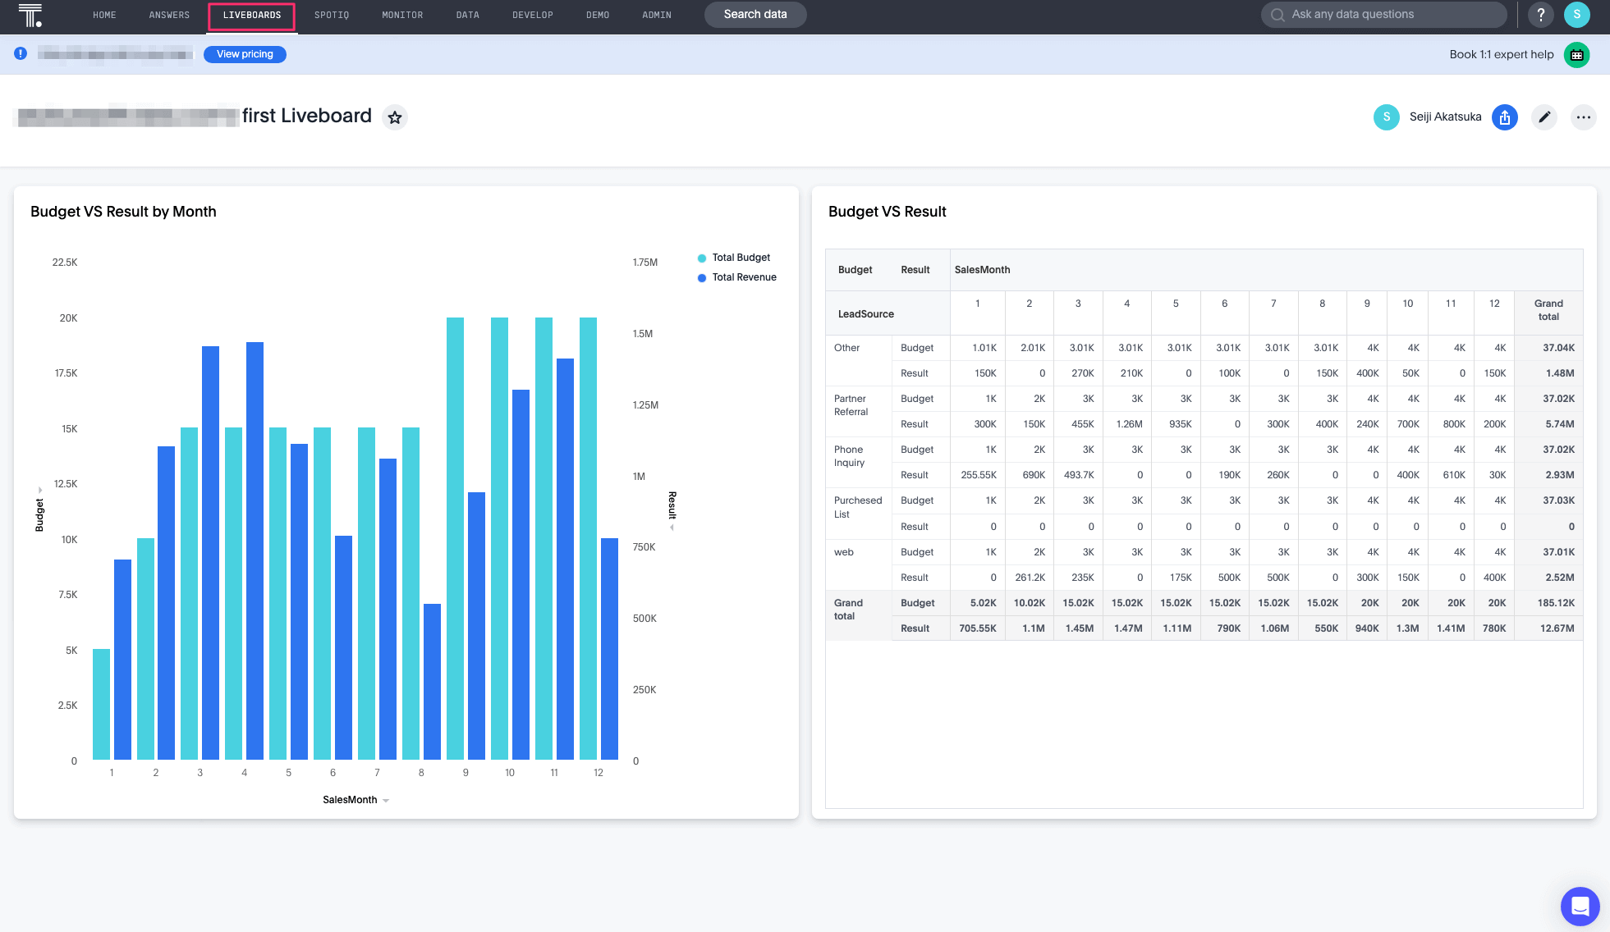Open the Result y-axis options arrow

[x=672, y=528]
